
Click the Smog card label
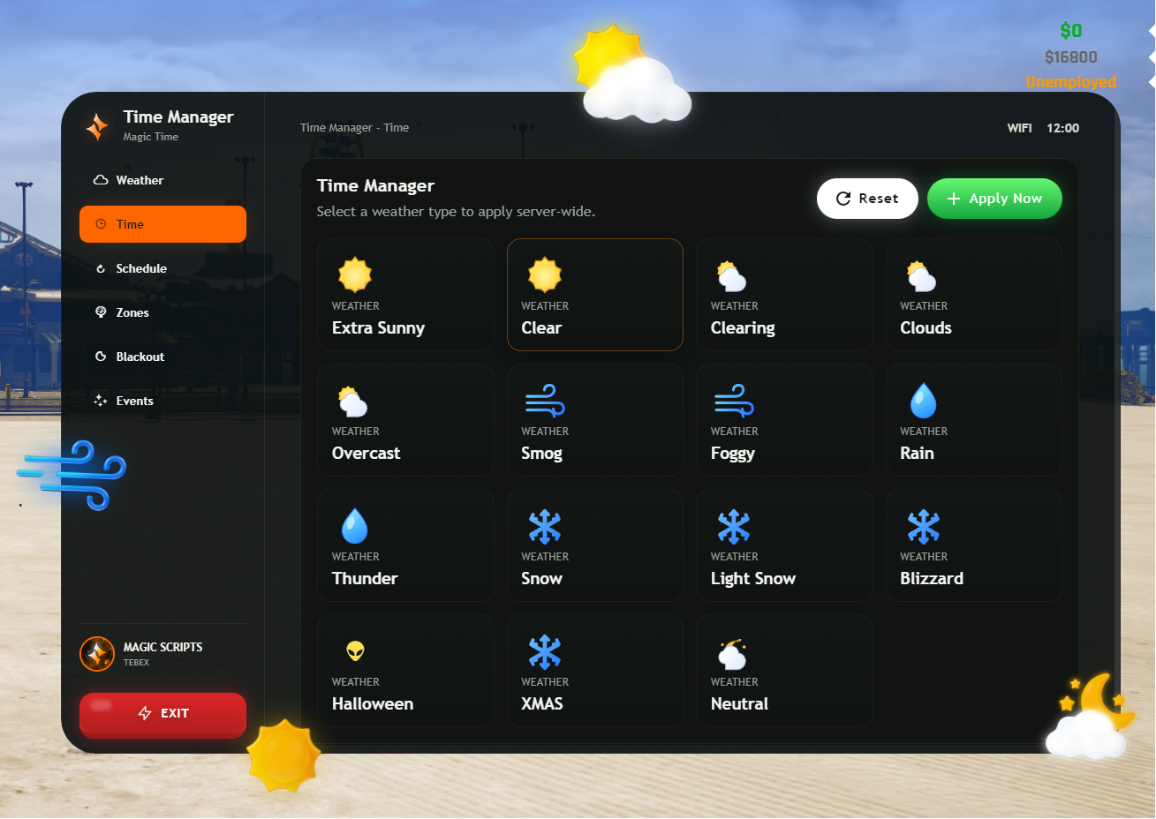(x=541, y=453)
